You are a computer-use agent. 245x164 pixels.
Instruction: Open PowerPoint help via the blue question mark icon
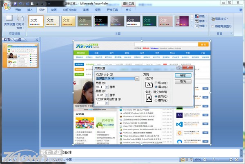(x=241, y=10)
